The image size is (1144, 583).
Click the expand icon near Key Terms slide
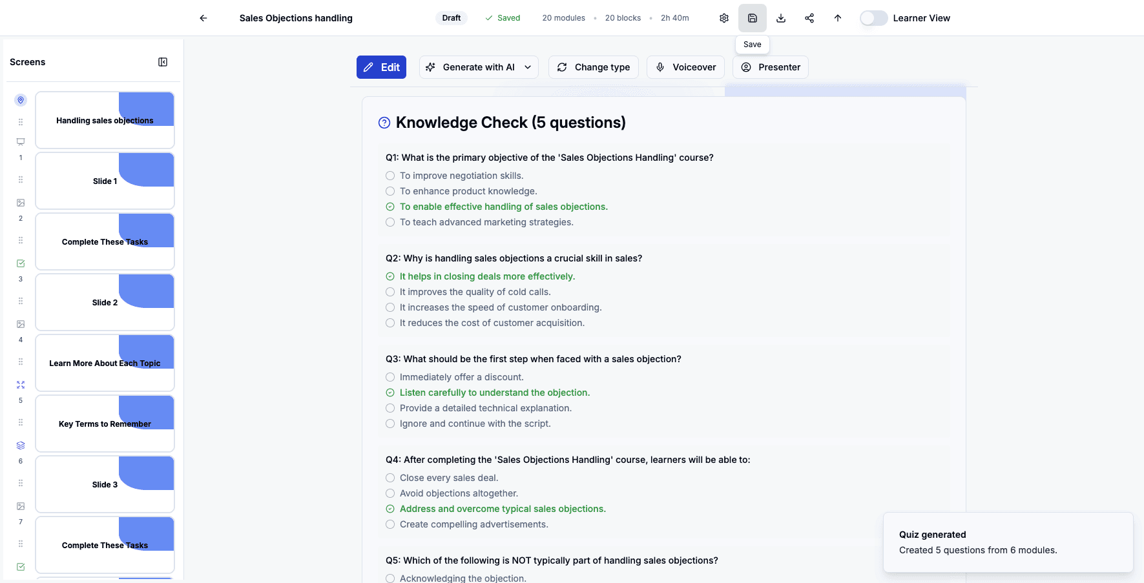[20, 384]
